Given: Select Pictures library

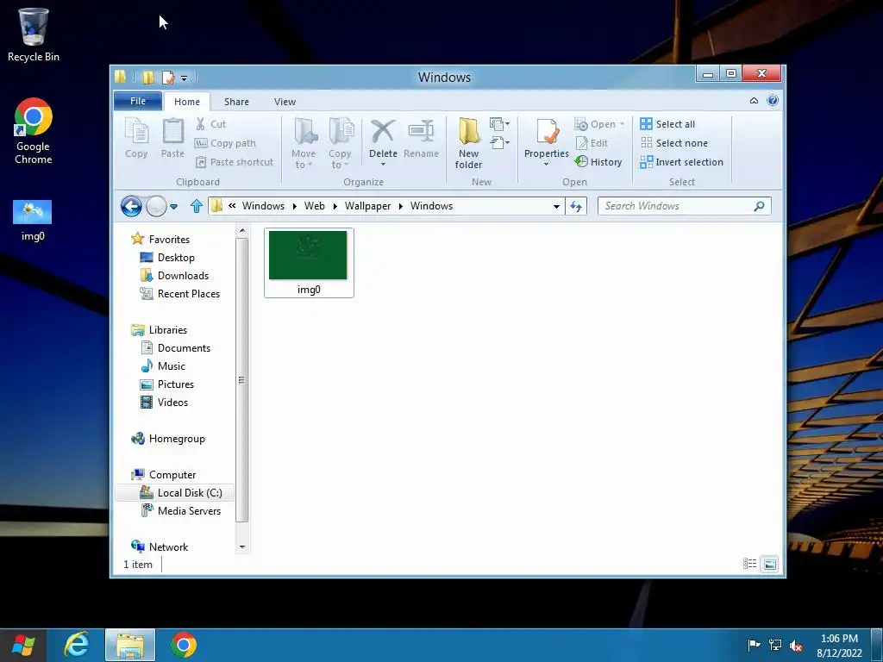Looking at the screenshot, I should (x=167, y=384).
